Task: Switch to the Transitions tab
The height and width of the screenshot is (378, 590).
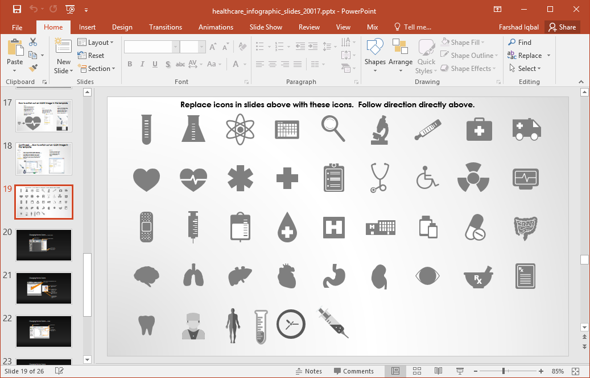Action: [165, 27]
